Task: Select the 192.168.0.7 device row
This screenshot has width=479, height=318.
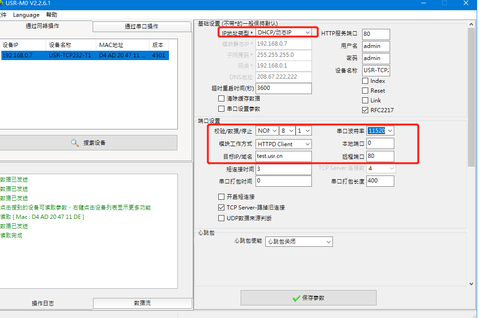Action: tap(84, 55)
